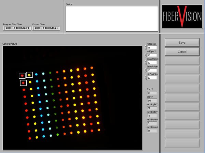The width and height of the screenshot is (205, 153).
Task: Click the boxed yellow spot marker
Action: click(x=29, y=75)
